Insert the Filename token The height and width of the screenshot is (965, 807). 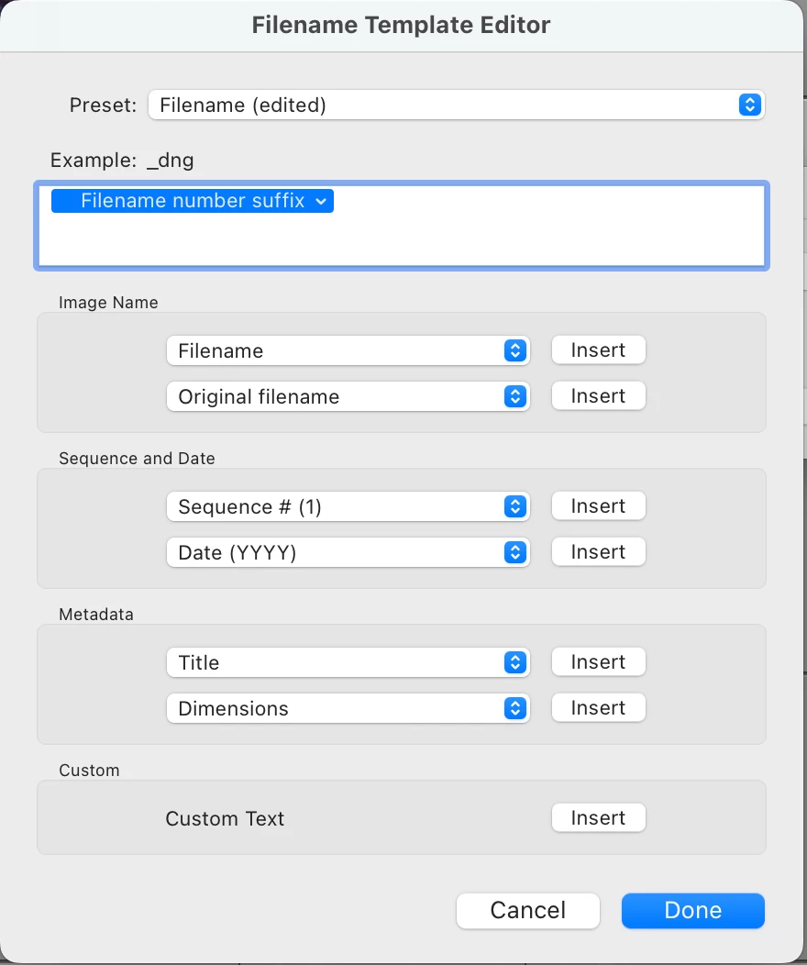point(598,350)
